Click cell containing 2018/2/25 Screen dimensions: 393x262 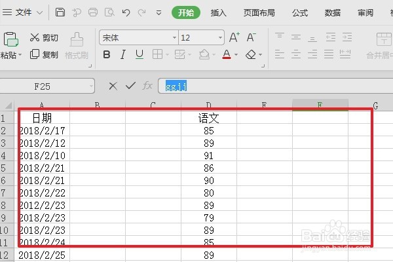coord(42,255)
